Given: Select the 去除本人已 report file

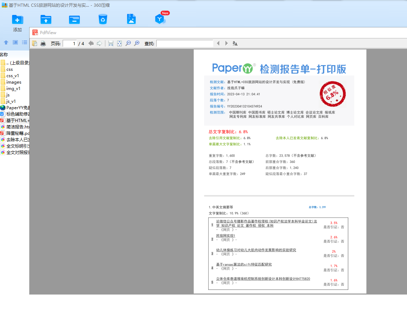Looking at the screenshot, I should 15,139.
